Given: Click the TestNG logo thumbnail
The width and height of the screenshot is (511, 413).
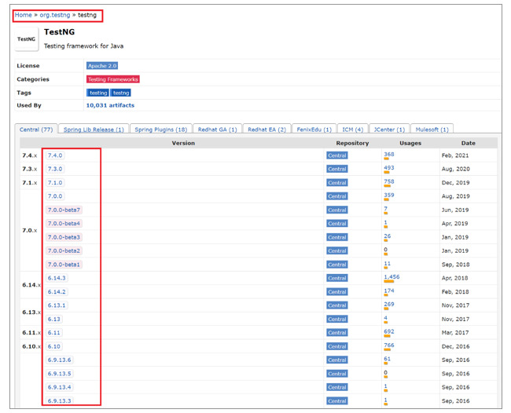Looking at the screenshot, I should (27, 39).
